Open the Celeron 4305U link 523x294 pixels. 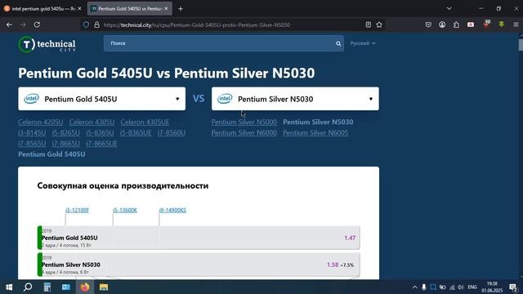[92, 122]
